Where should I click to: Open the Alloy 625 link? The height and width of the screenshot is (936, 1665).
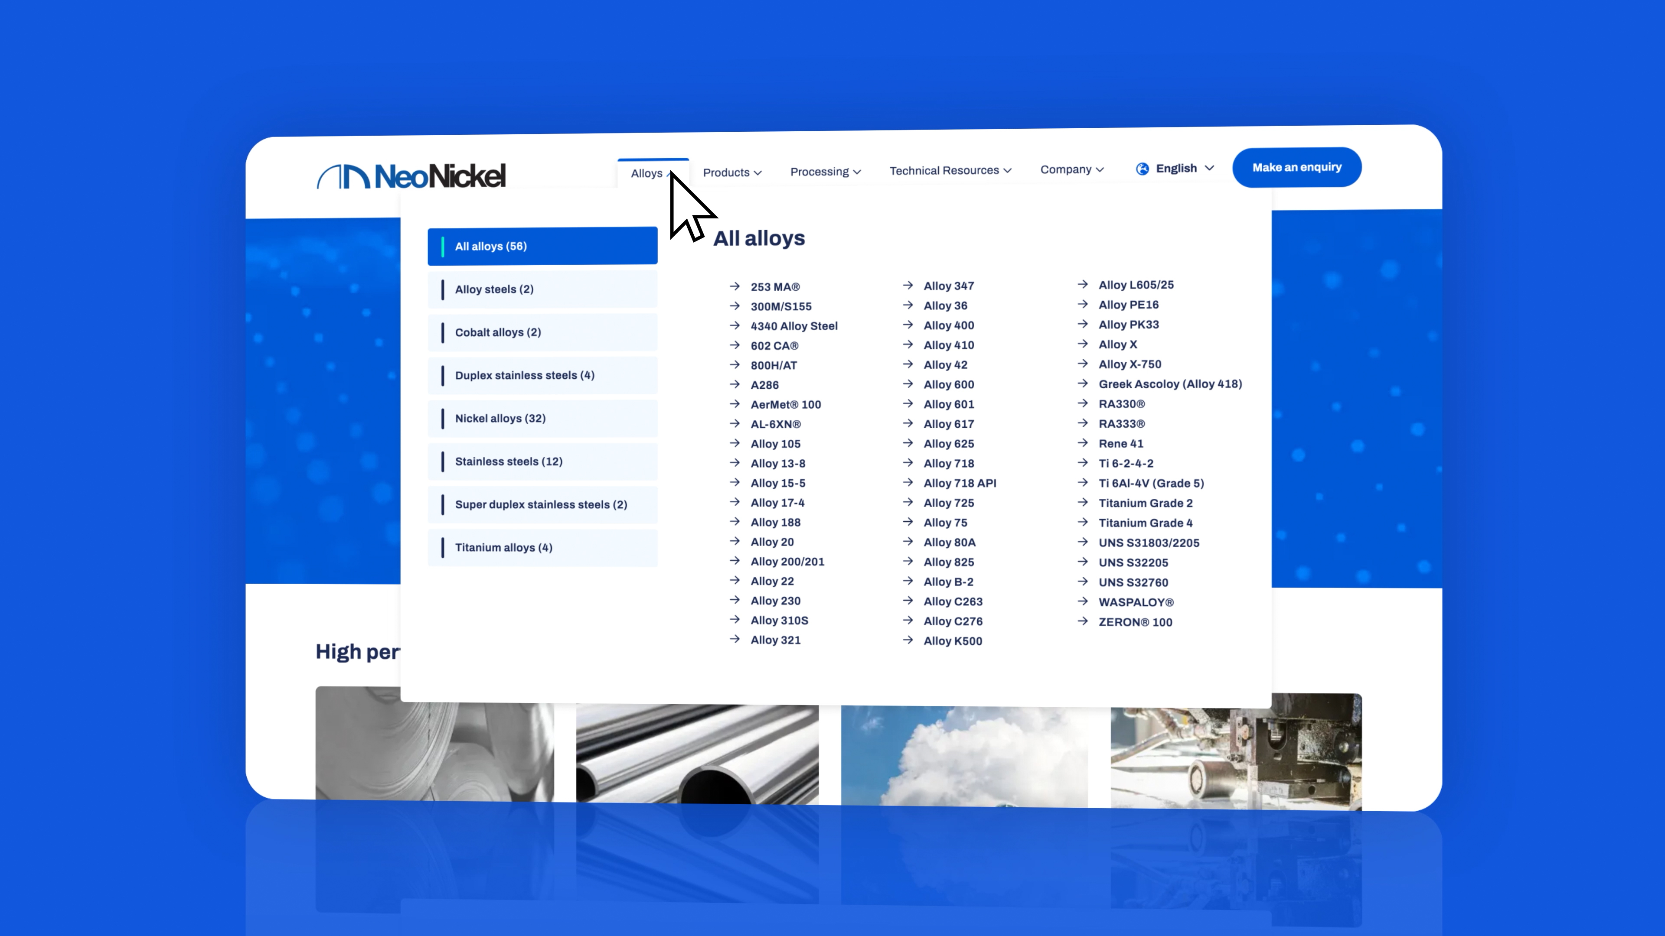948,444
